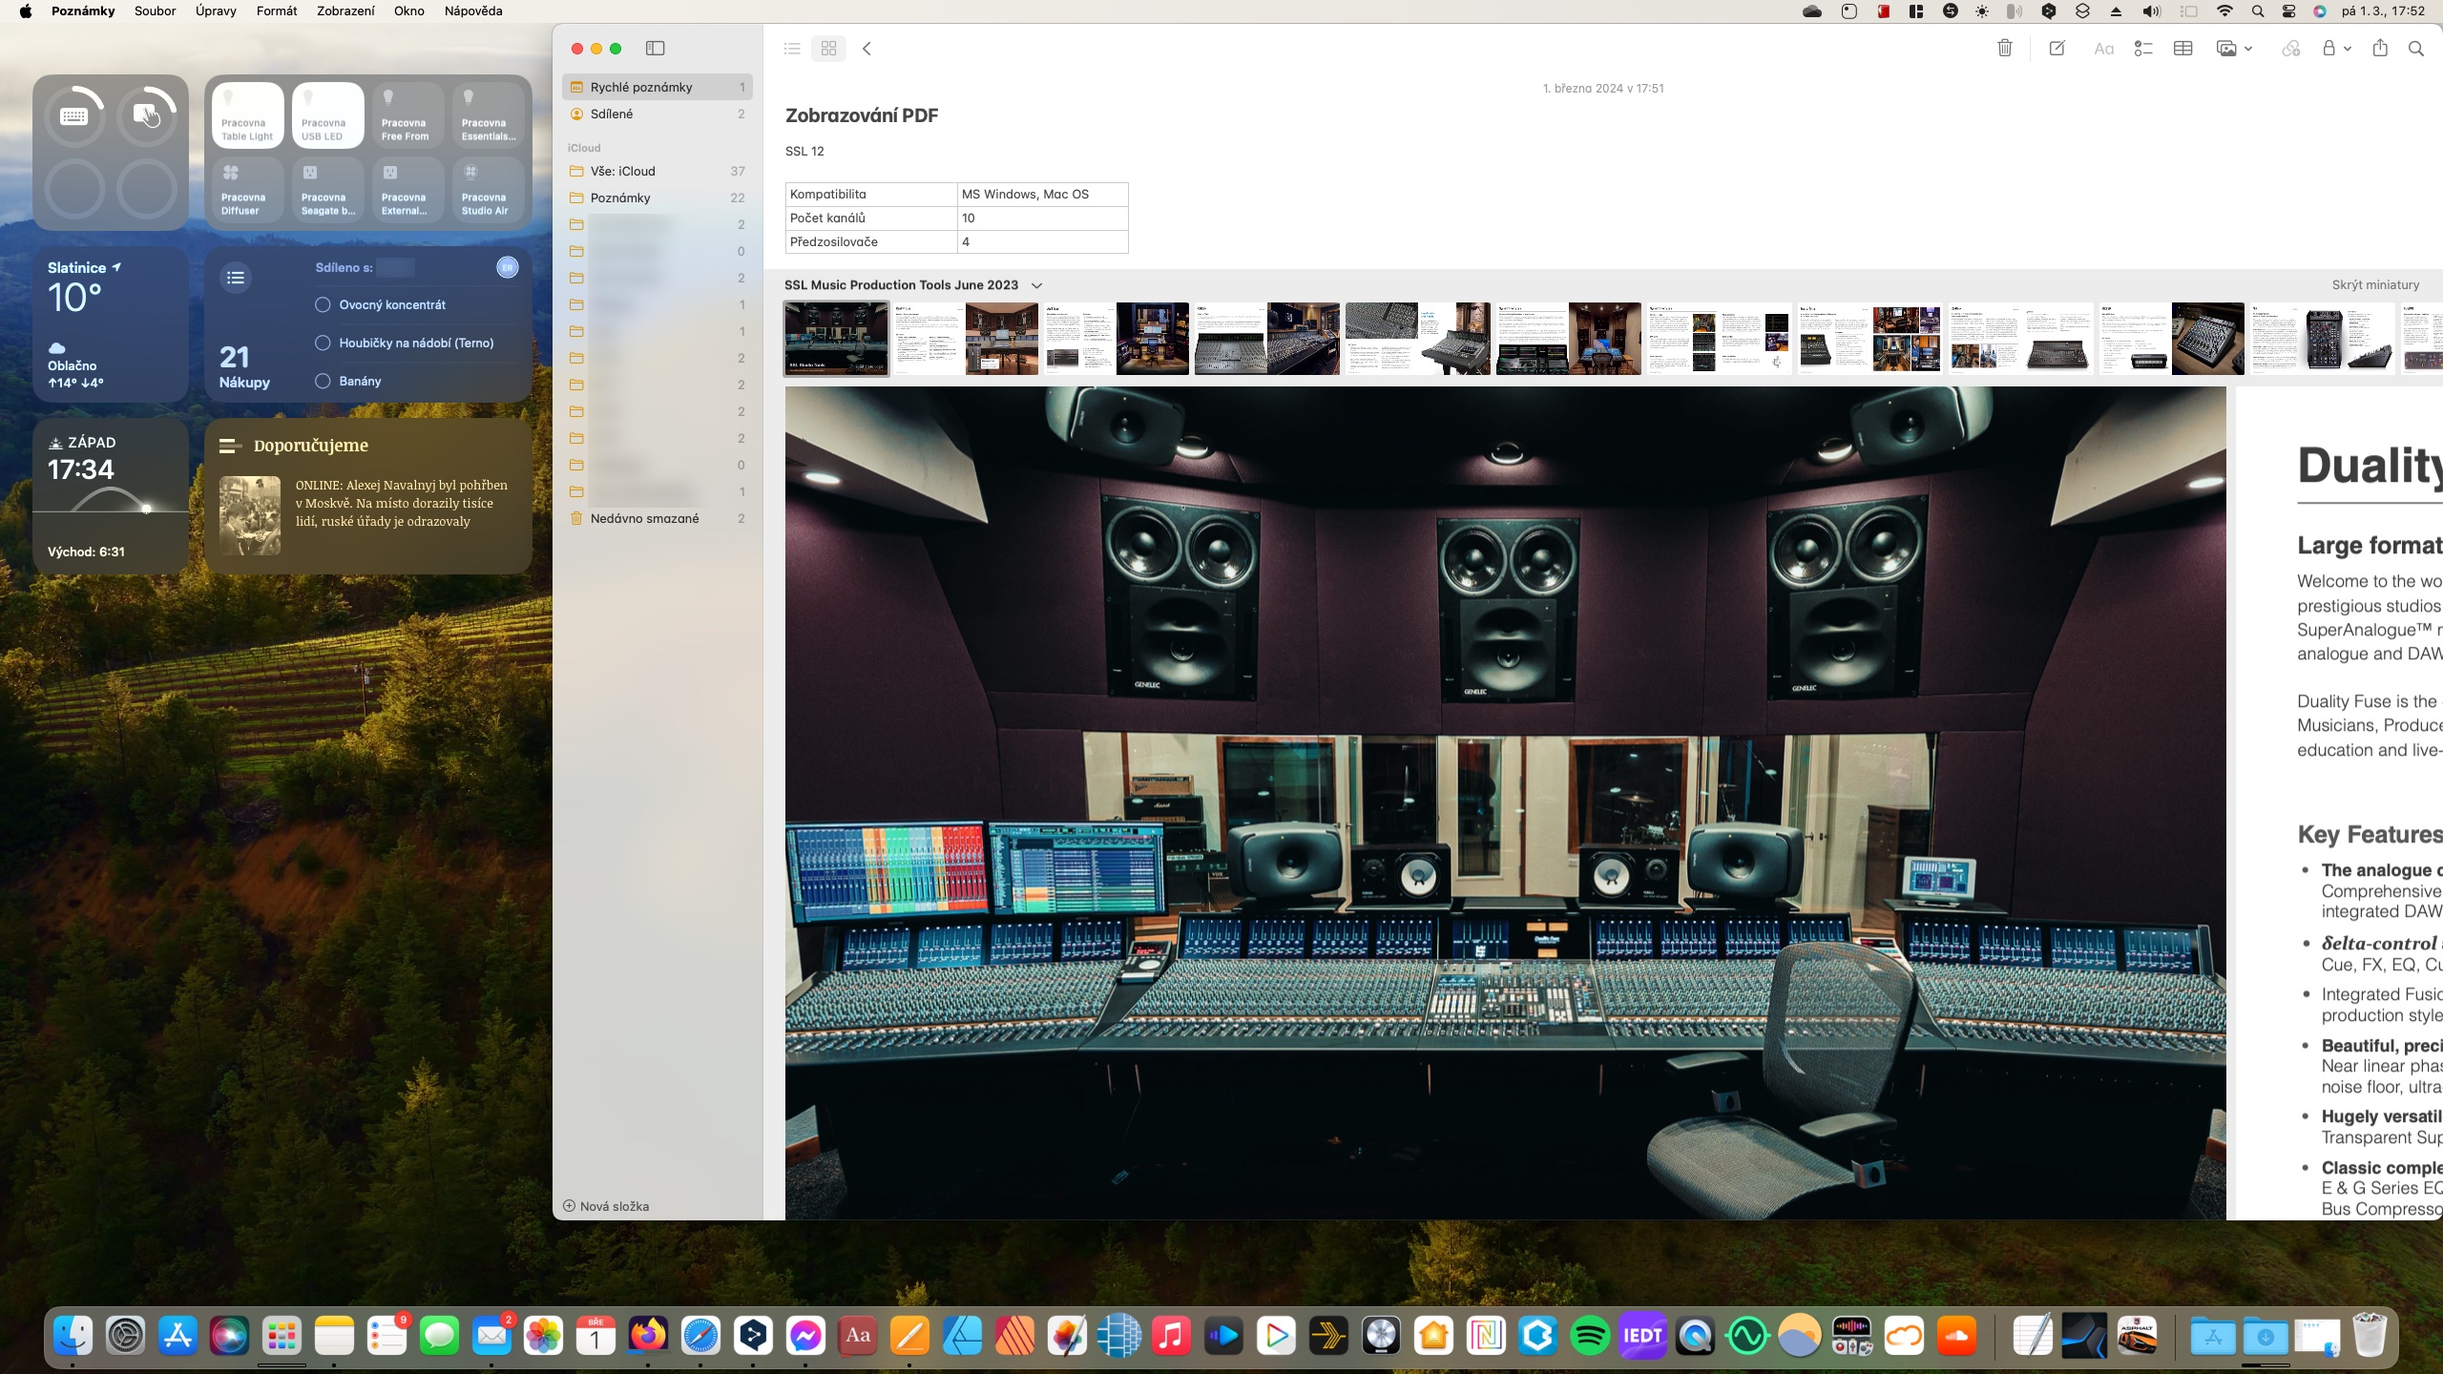Screen dimensions: 2443x1374
Task: Open the media insert dropdown arrow
Action: [2248, 49]
